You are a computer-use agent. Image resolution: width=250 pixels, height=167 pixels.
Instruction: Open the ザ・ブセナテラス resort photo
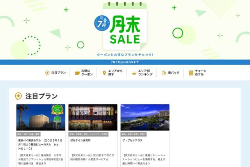point(145,117)
